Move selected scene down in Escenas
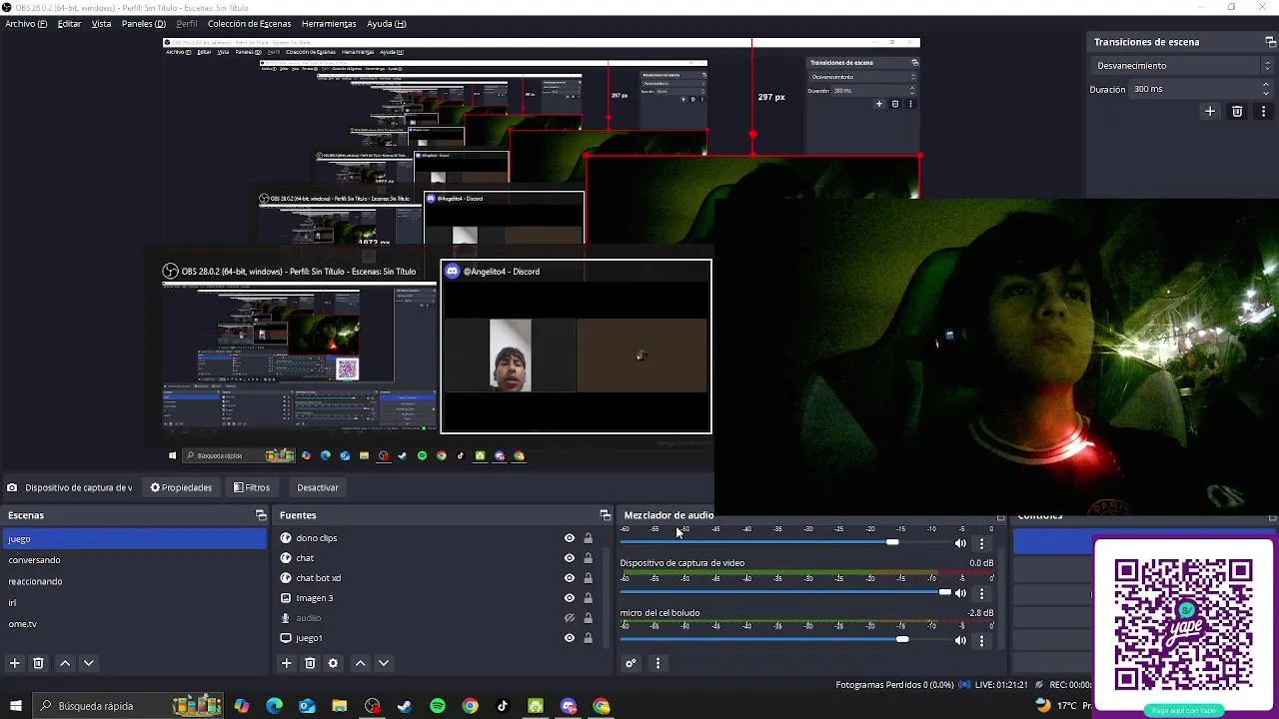The height and width of the screenshot is (719, 1279). tap(88, 663)
